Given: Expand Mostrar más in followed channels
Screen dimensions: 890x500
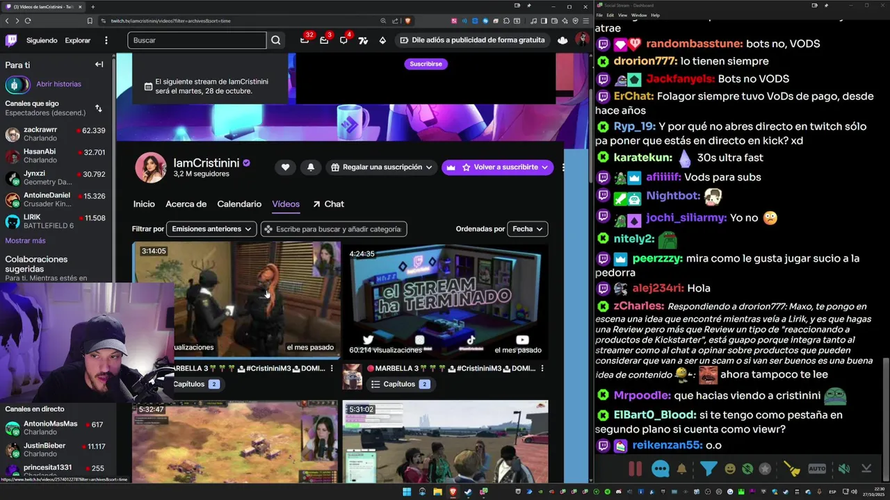Looking at the screenshot, I should [25, 241].
